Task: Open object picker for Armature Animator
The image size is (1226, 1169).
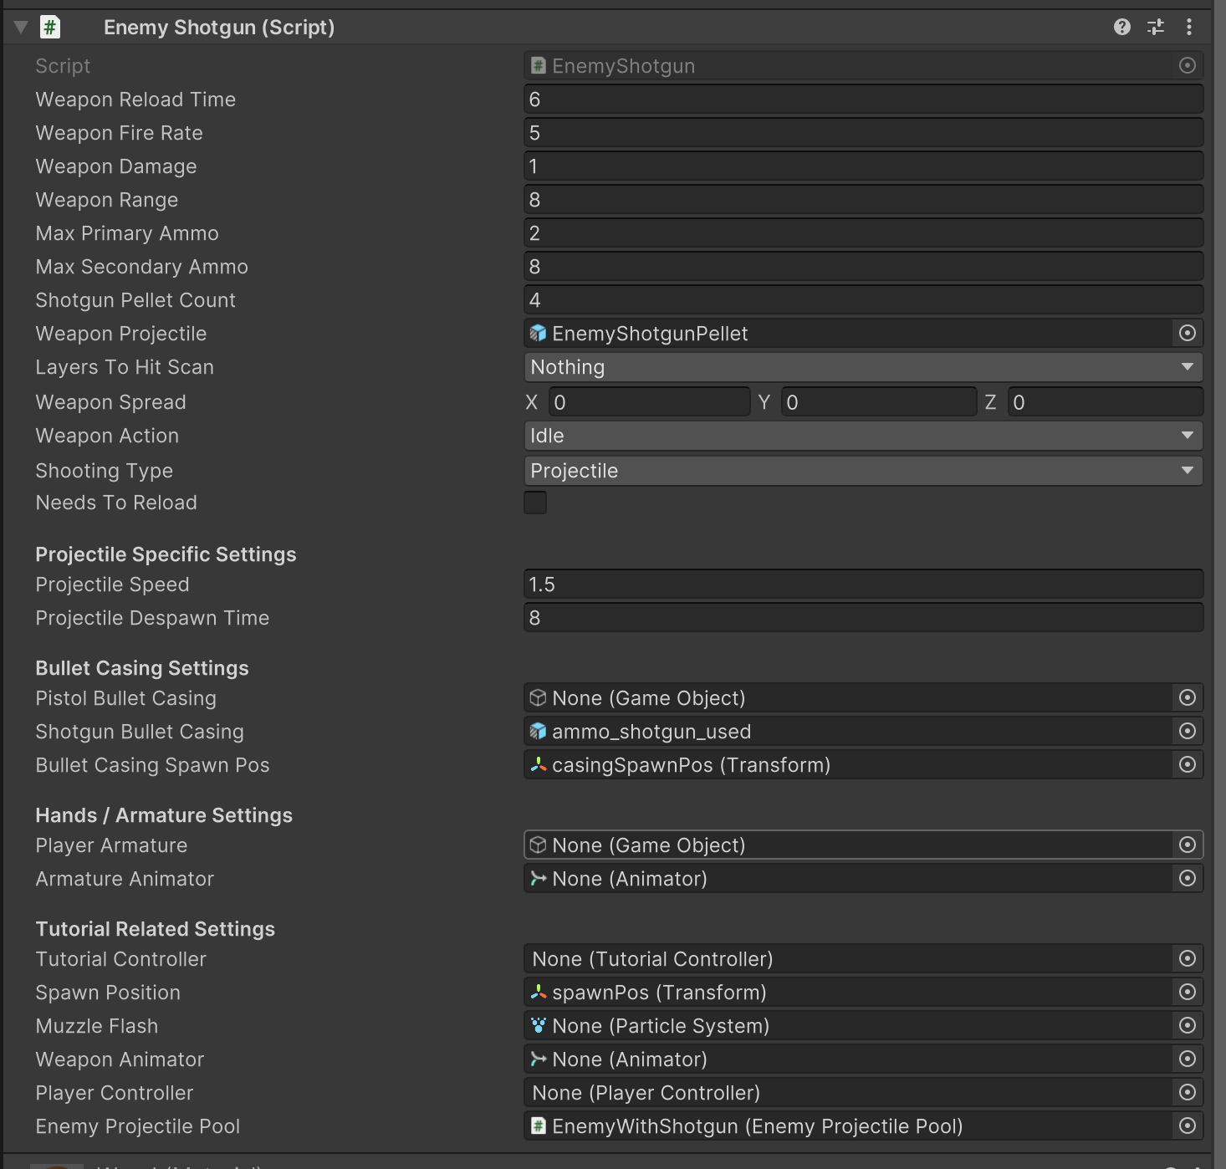Action: [x=1188, y=878]
